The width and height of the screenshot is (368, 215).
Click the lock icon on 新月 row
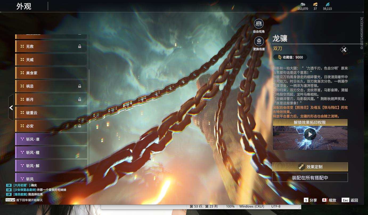[80, 99]
